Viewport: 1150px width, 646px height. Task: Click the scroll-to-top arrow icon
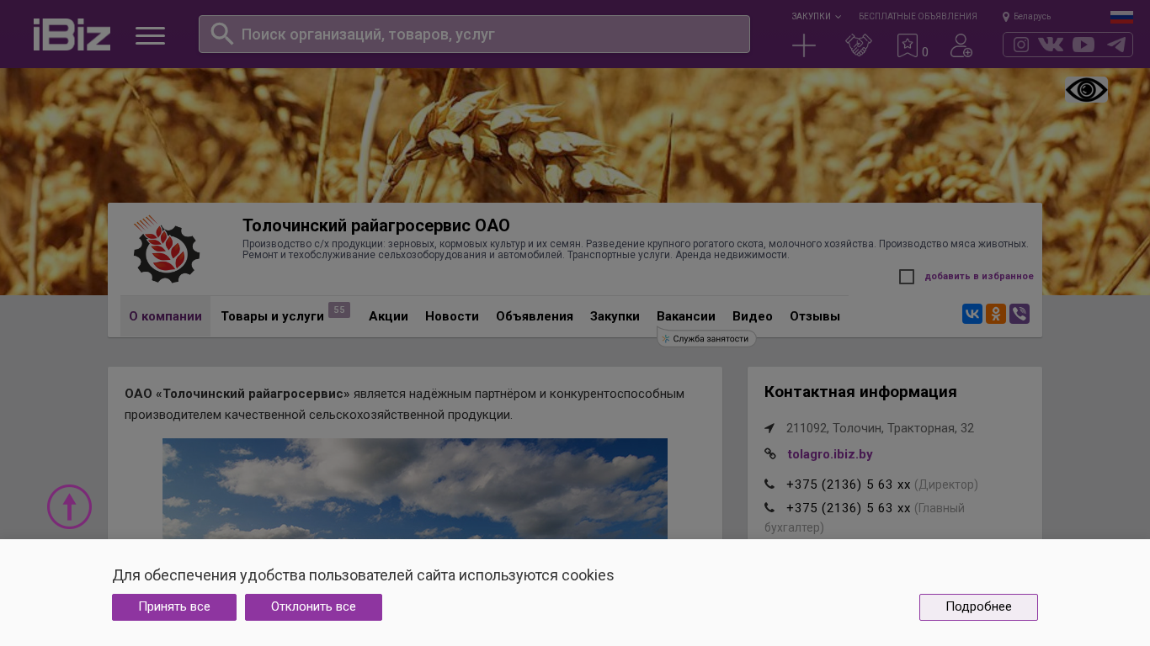pos(69,506)
